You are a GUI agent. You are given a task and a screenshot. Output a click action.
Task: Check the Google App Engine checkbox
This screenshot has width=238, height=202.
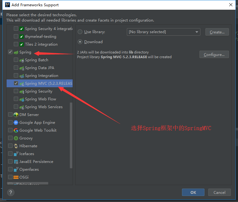(x=10, y=122)
